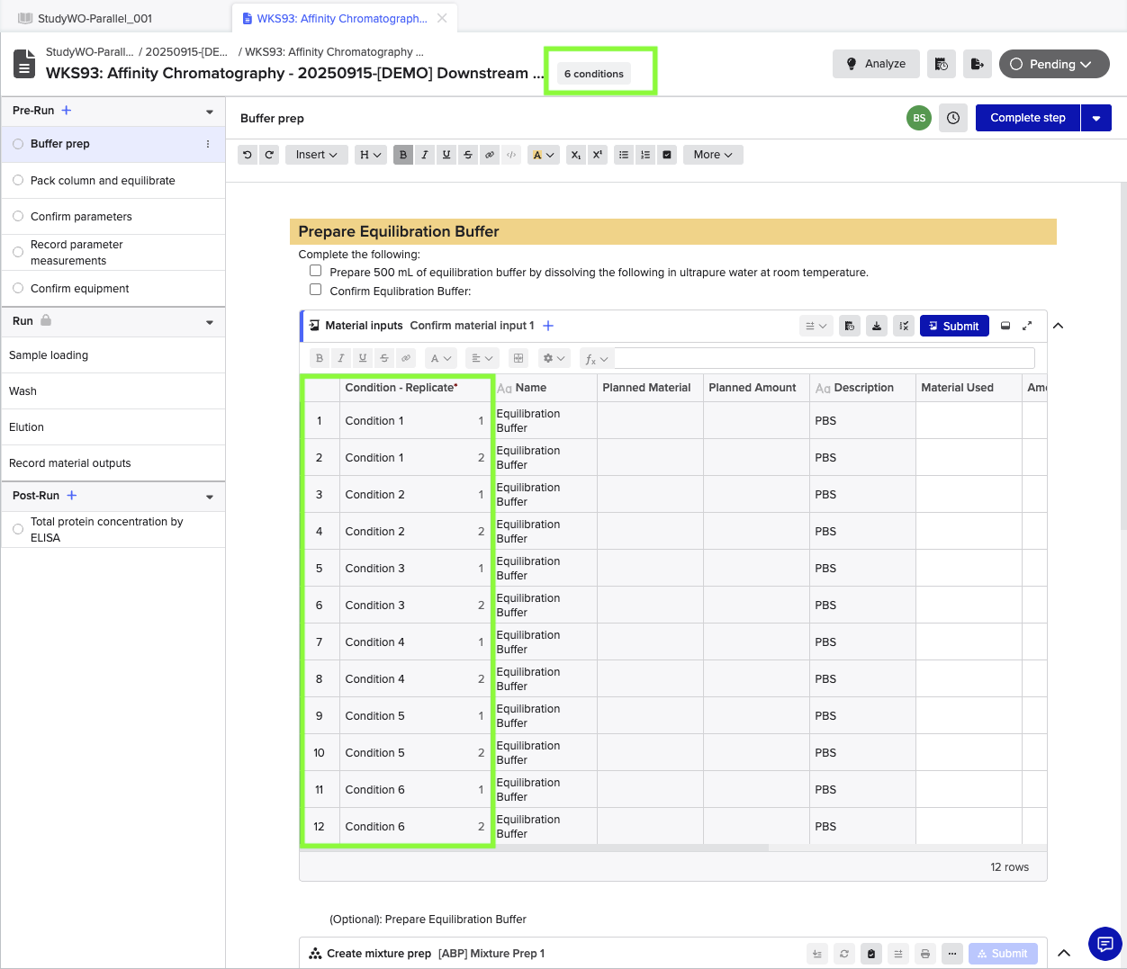Open the Pending status dropdown
Image resolution: width=1127 pixels, height=969 pixels.
(x=1053, y=64)
